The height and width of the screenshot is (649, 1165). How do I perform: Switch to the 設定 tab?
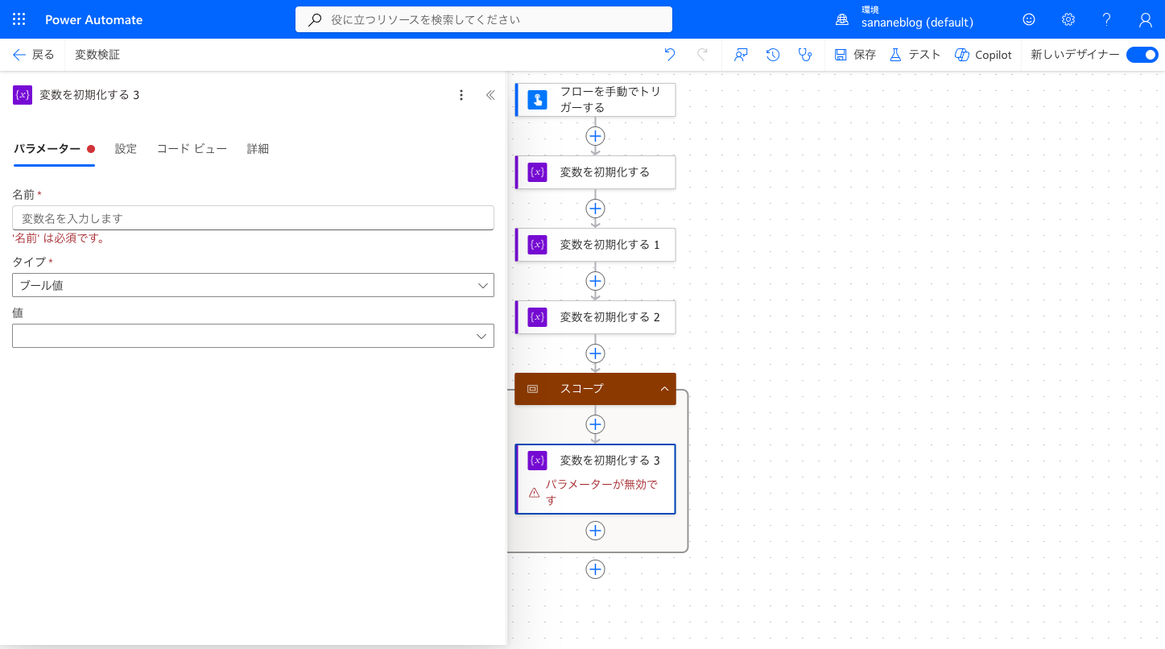(126, 149)
